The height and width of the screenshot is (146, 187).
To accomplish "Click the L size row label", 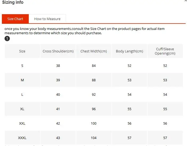I will (22, 94).
